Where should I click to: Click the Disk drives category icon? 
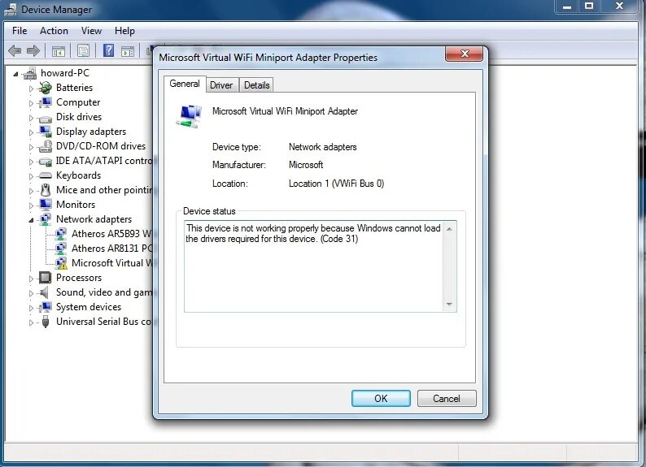point(45,119)
